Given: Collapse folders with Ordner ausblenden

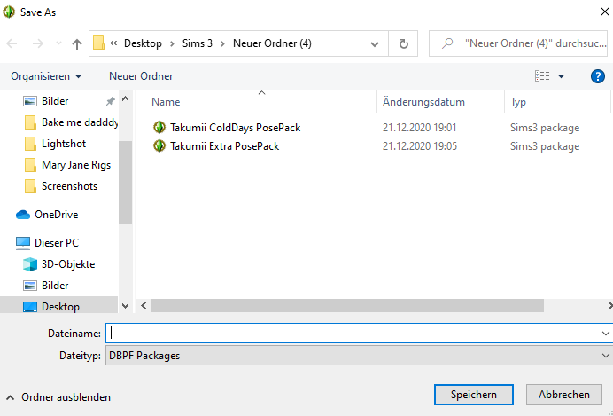Looking at the screenshot, I should [58, 397].
